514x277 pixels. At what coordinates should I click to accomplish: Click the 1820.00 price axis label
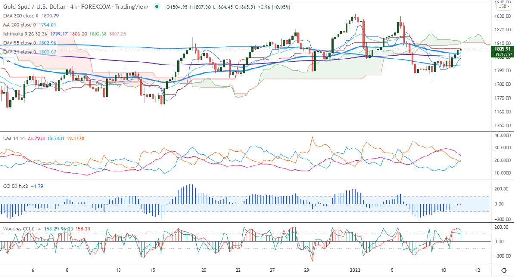[503, 30]
